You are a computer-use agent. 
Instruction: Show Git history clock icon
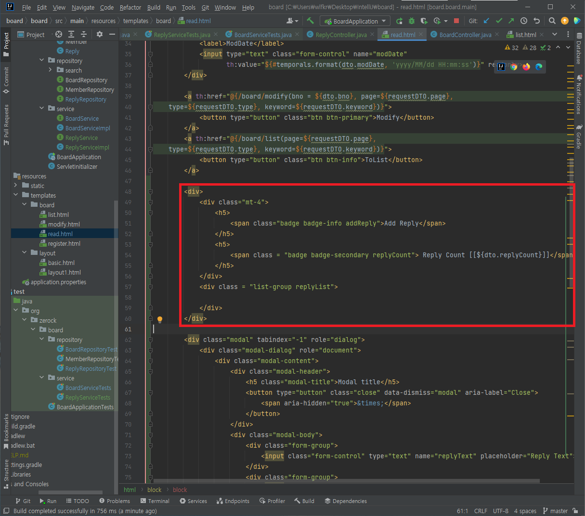524,21
